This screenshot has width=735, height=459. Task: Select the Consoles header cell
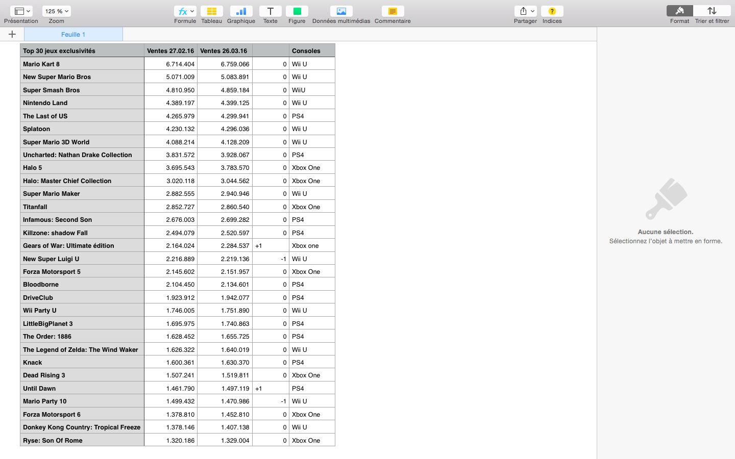pos(312,50)
